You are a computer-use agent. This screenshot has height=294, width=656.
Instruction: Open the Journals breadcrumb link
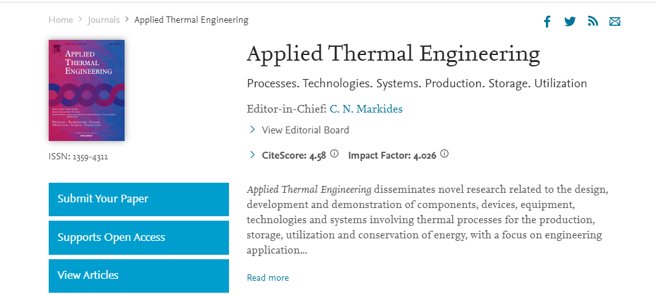click(104, 20)
